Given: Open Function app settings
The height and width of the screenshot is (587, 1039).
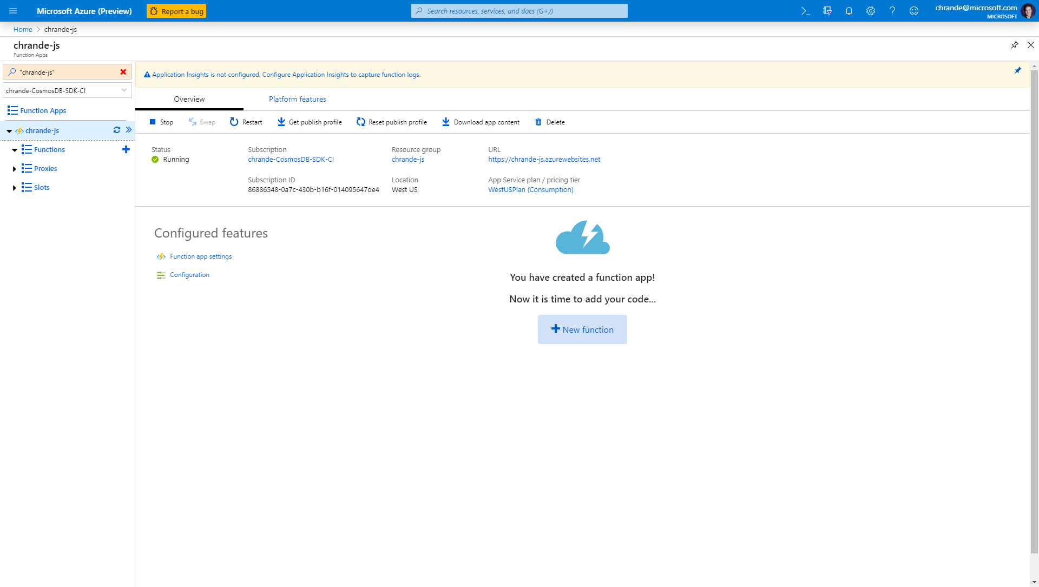Looking at the screenshot, I should [x=201, y=256].
